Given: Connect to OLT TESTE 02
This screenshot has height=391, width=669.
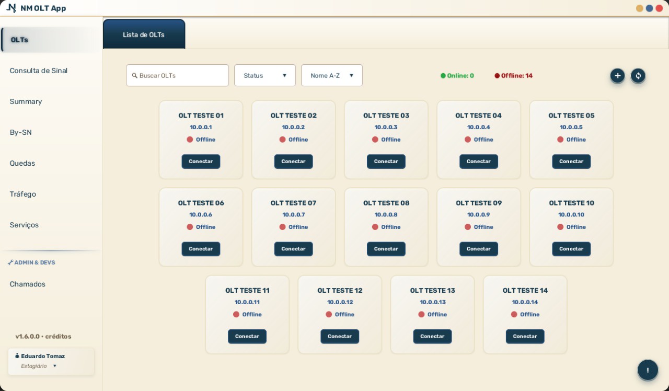Looking at the screenshot, I should click(293, 162).
